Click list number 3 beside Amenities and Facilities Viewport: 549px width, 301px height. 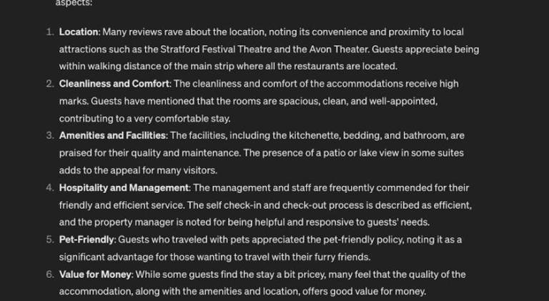(x=50, y=135)
